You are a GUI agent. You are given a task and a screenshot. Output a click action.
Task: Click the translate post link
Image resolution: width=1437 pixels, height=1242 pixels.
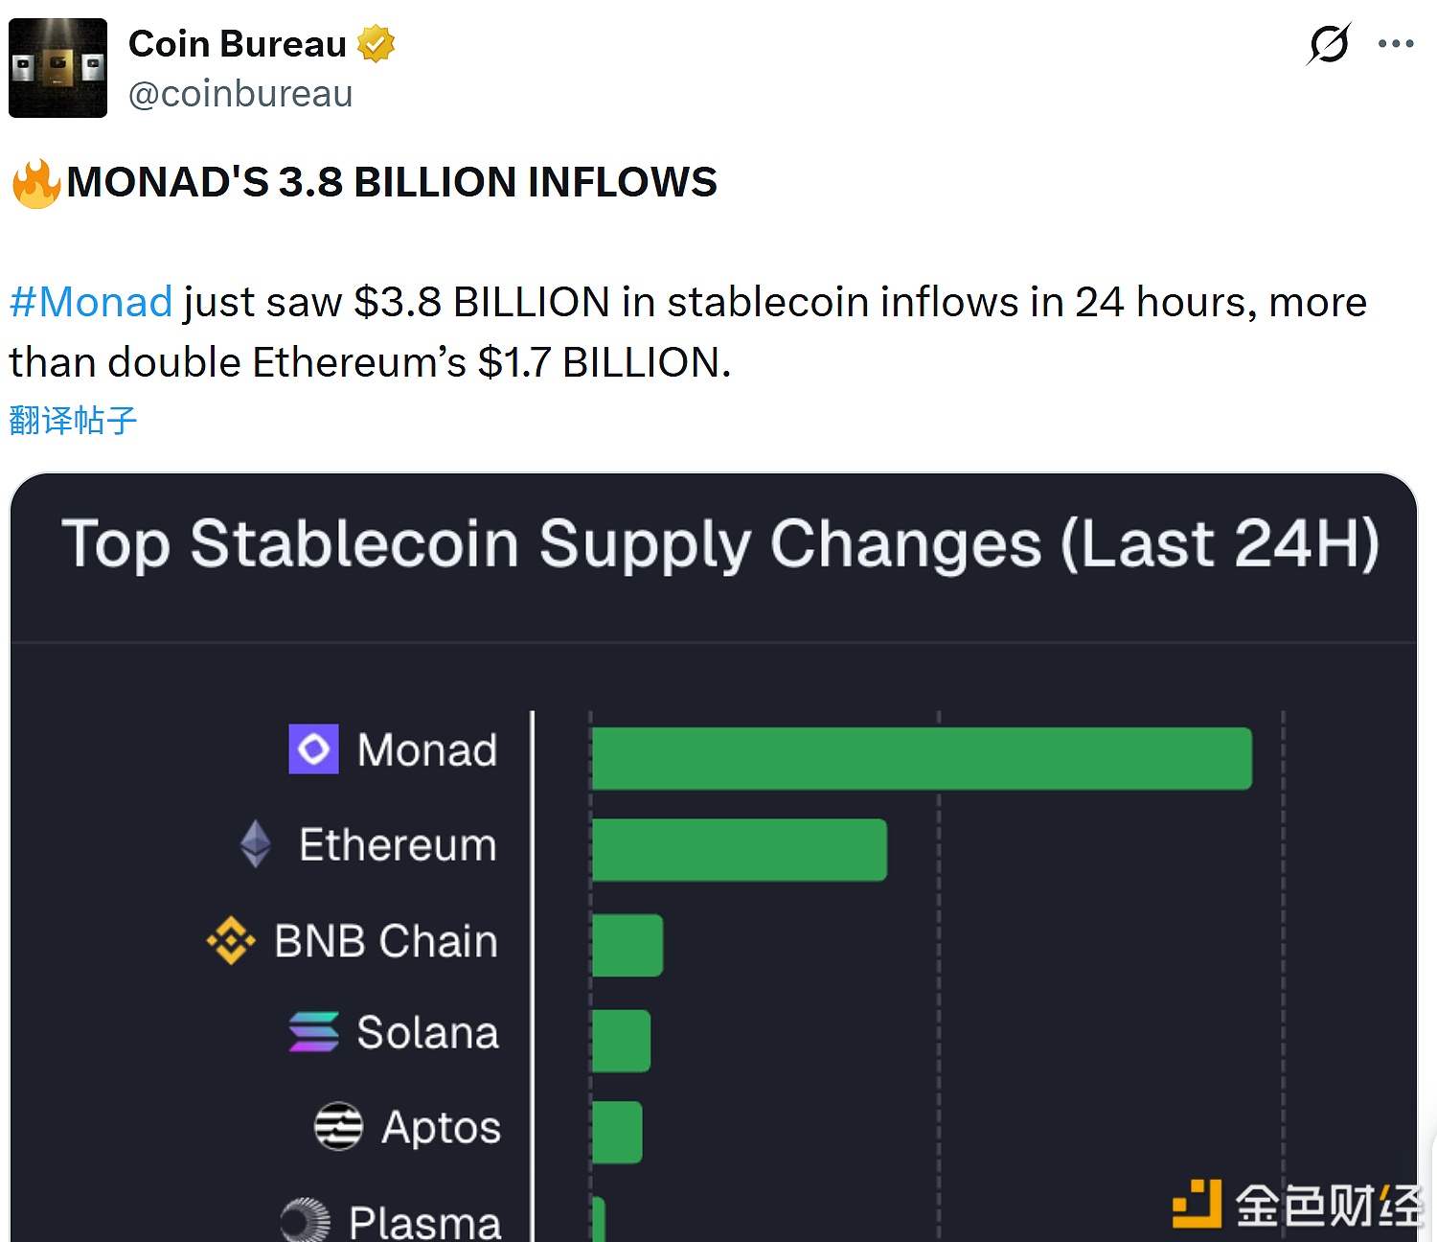pyautogui.click(x=74, y=420)
